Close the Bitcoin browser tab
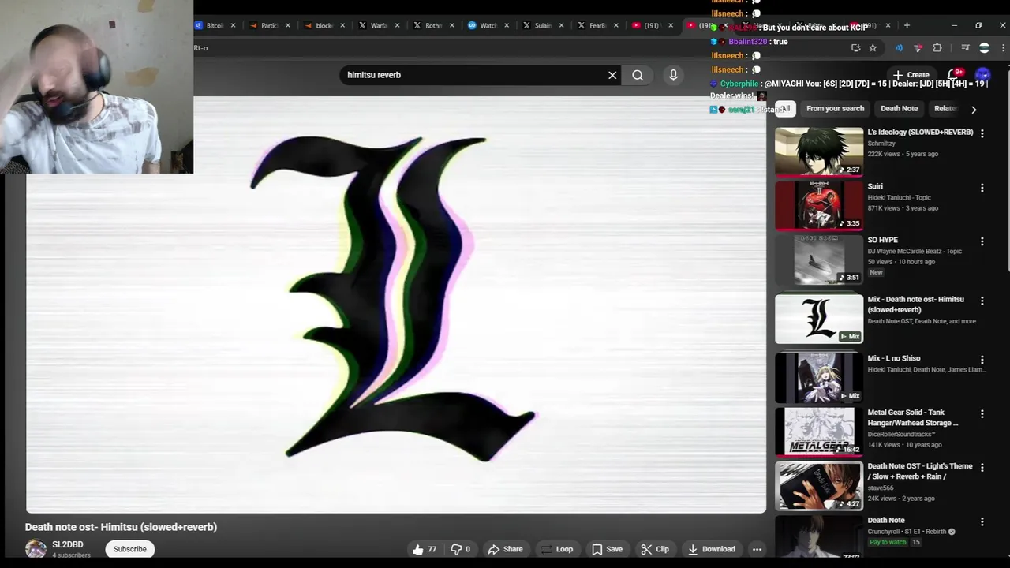The image size is (1010, 568). click(x=233, y=25)
